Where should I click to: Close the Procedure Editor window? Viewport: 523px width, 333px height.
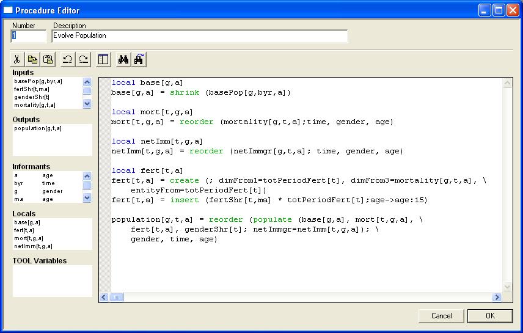tap(513, 10)
